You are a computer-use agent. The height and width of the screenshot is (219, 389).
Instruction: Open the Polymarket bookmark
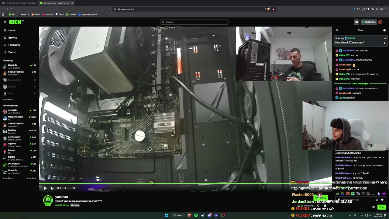click(x=88, y=14)
